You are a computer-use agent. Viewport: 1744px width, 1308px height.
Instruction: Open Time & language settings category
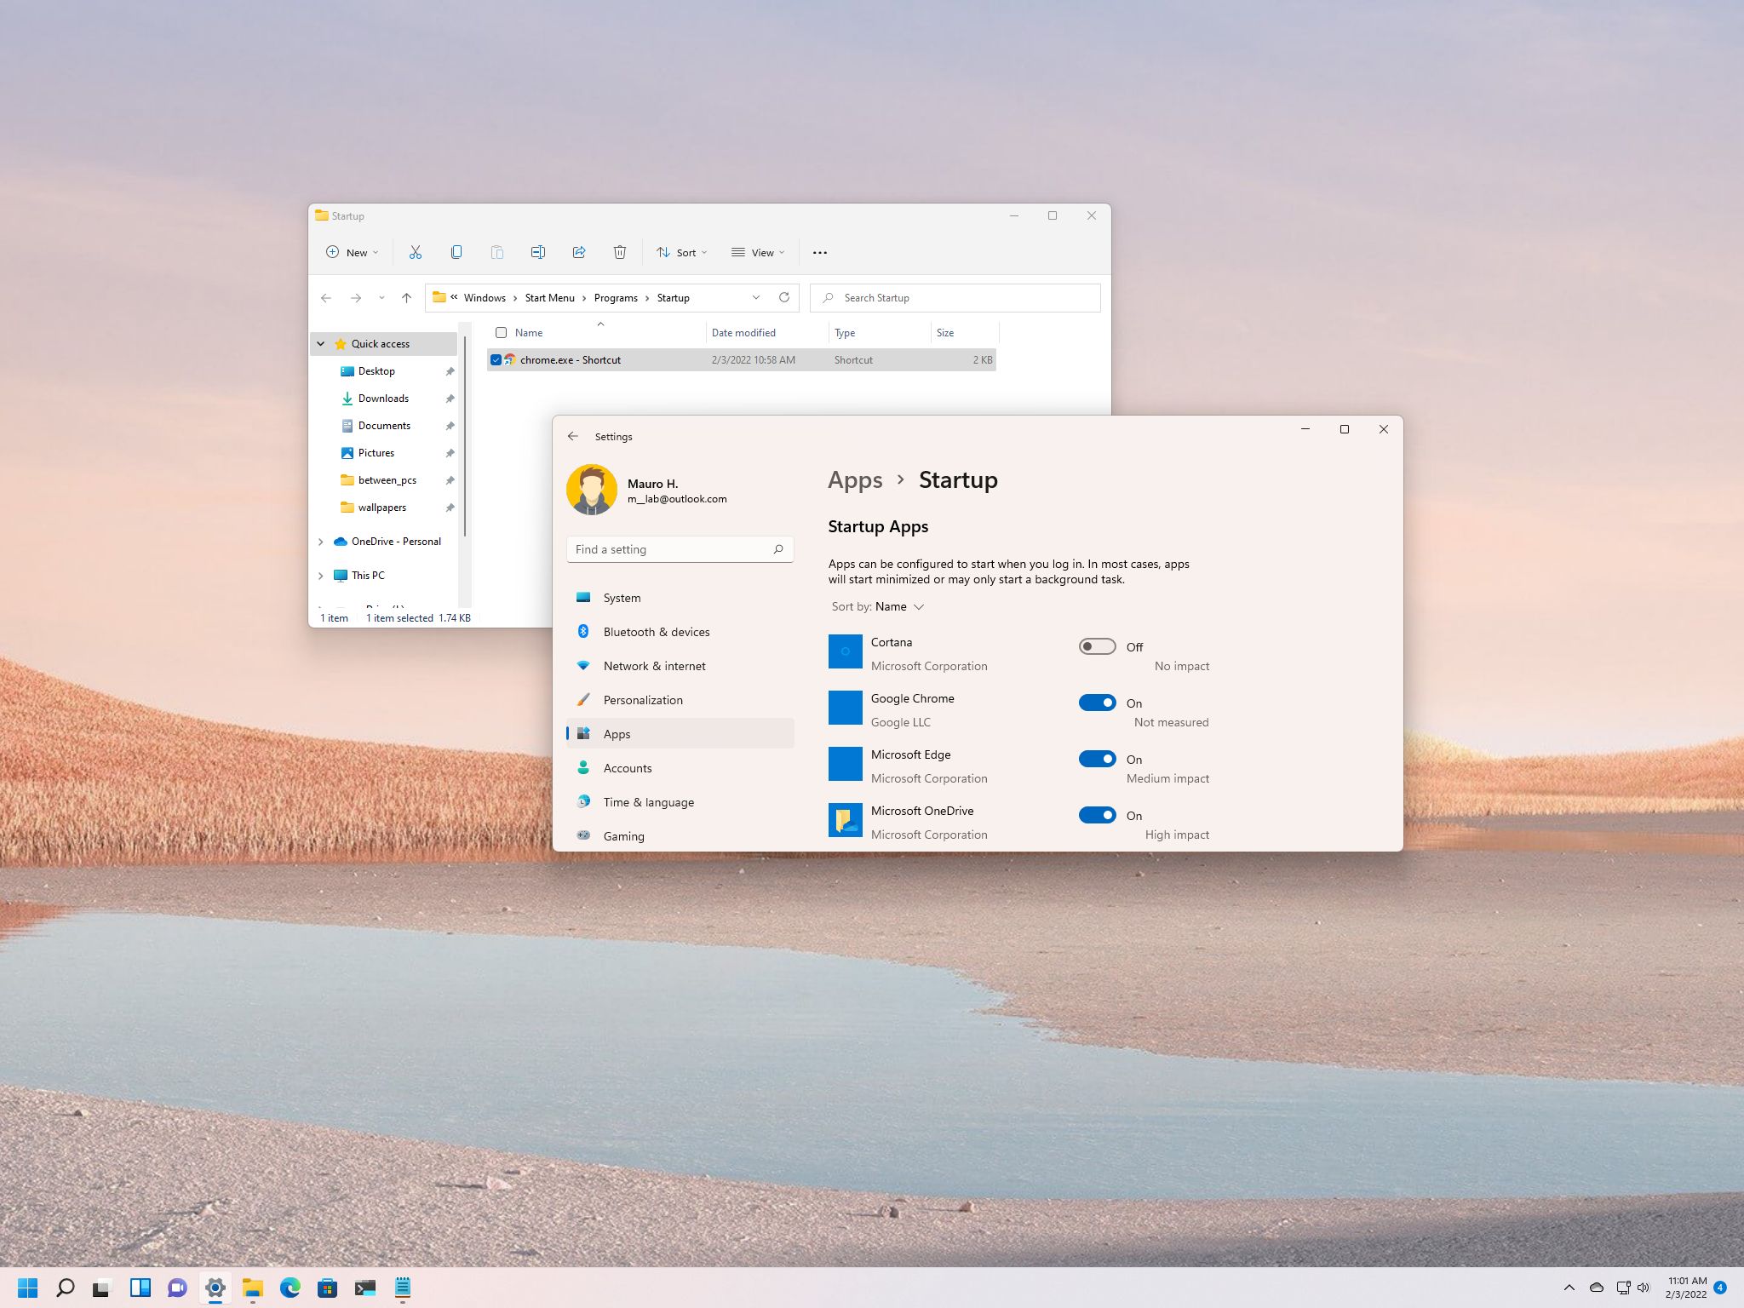click(680, 802)
